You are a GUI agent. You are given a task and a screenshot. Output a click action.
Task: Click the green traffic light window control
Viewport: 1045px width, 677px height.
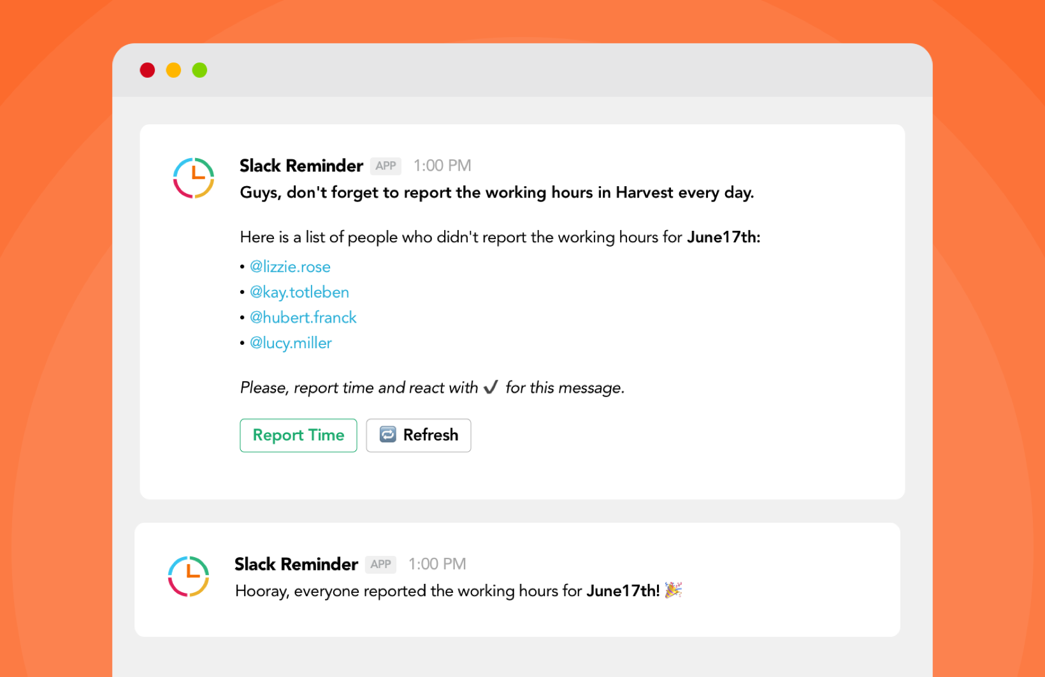199,69
